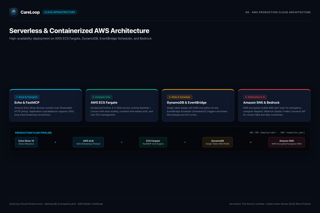
Task: Click the 'AWS ECS Fargate' card heading
Action: 104,102
